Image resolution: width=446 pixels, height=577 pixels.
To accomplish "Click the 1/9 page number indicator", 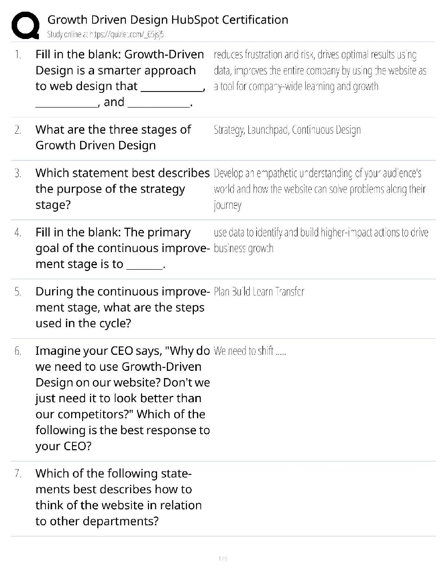I will pyautogui.click(x=223, y=558).
